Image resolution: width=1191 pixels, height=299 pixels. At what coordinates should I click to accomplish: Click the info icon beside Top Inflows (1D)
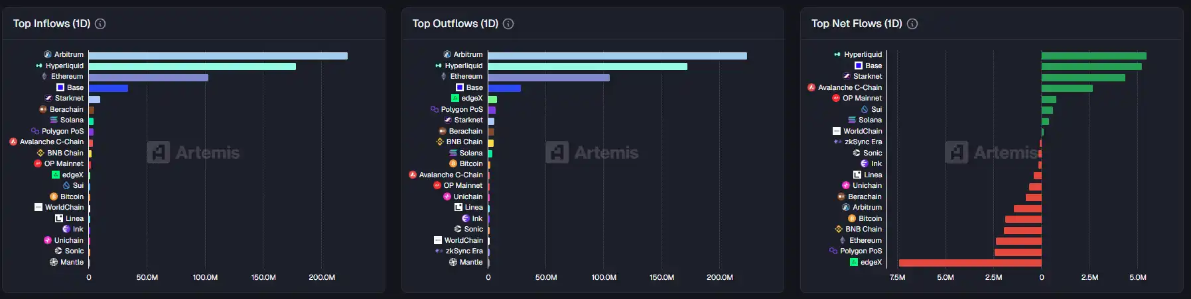pyautogui.click(x=100, y=24)
